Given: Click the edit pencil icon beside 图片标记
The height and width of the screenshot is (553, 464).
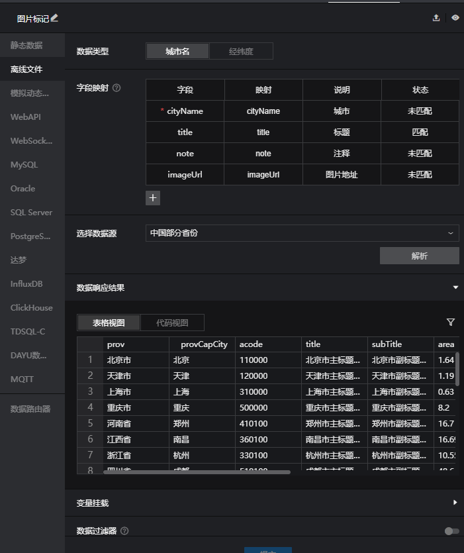Looking at the screenshot, I should pos(55,18).
